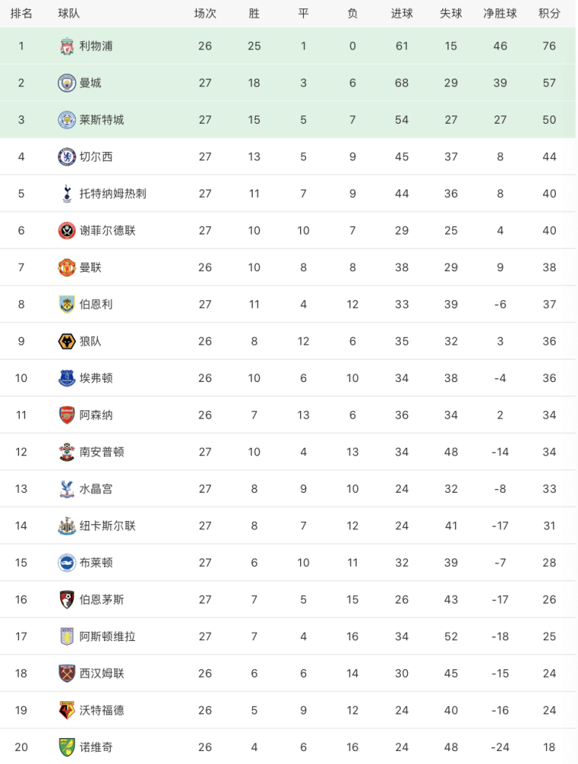Click the Liverpool club crest icon

point(66,47)
